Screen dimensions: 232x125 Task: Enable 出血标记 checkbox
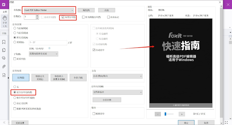pos(108,17)
